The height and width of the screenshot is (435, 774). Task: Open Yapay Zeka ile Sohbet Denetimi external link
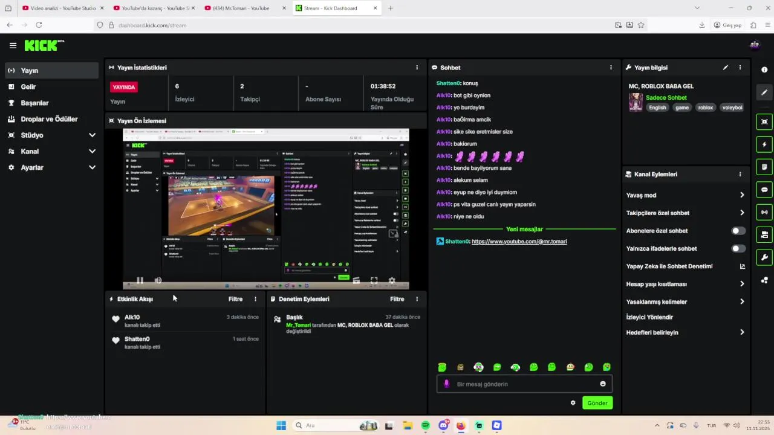click(743, 266)
